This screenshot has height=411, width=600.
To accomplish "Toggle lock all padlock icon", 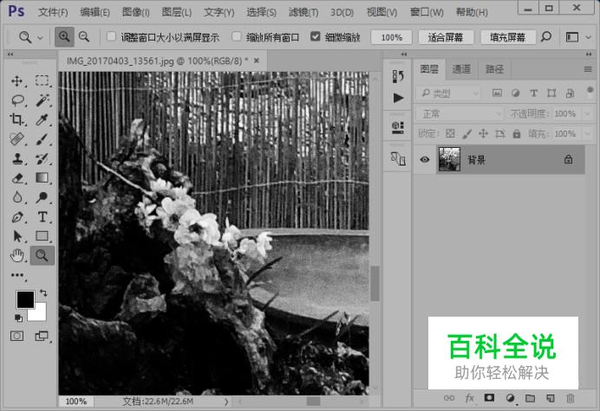I will coord(517,134).
